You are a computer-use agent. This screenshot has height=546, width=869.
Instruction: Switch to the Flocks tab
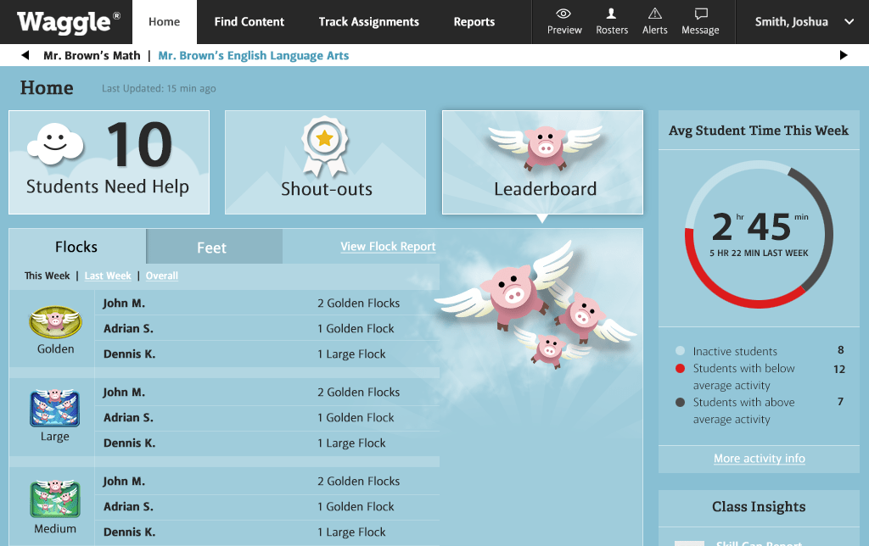tap(77, 247)
